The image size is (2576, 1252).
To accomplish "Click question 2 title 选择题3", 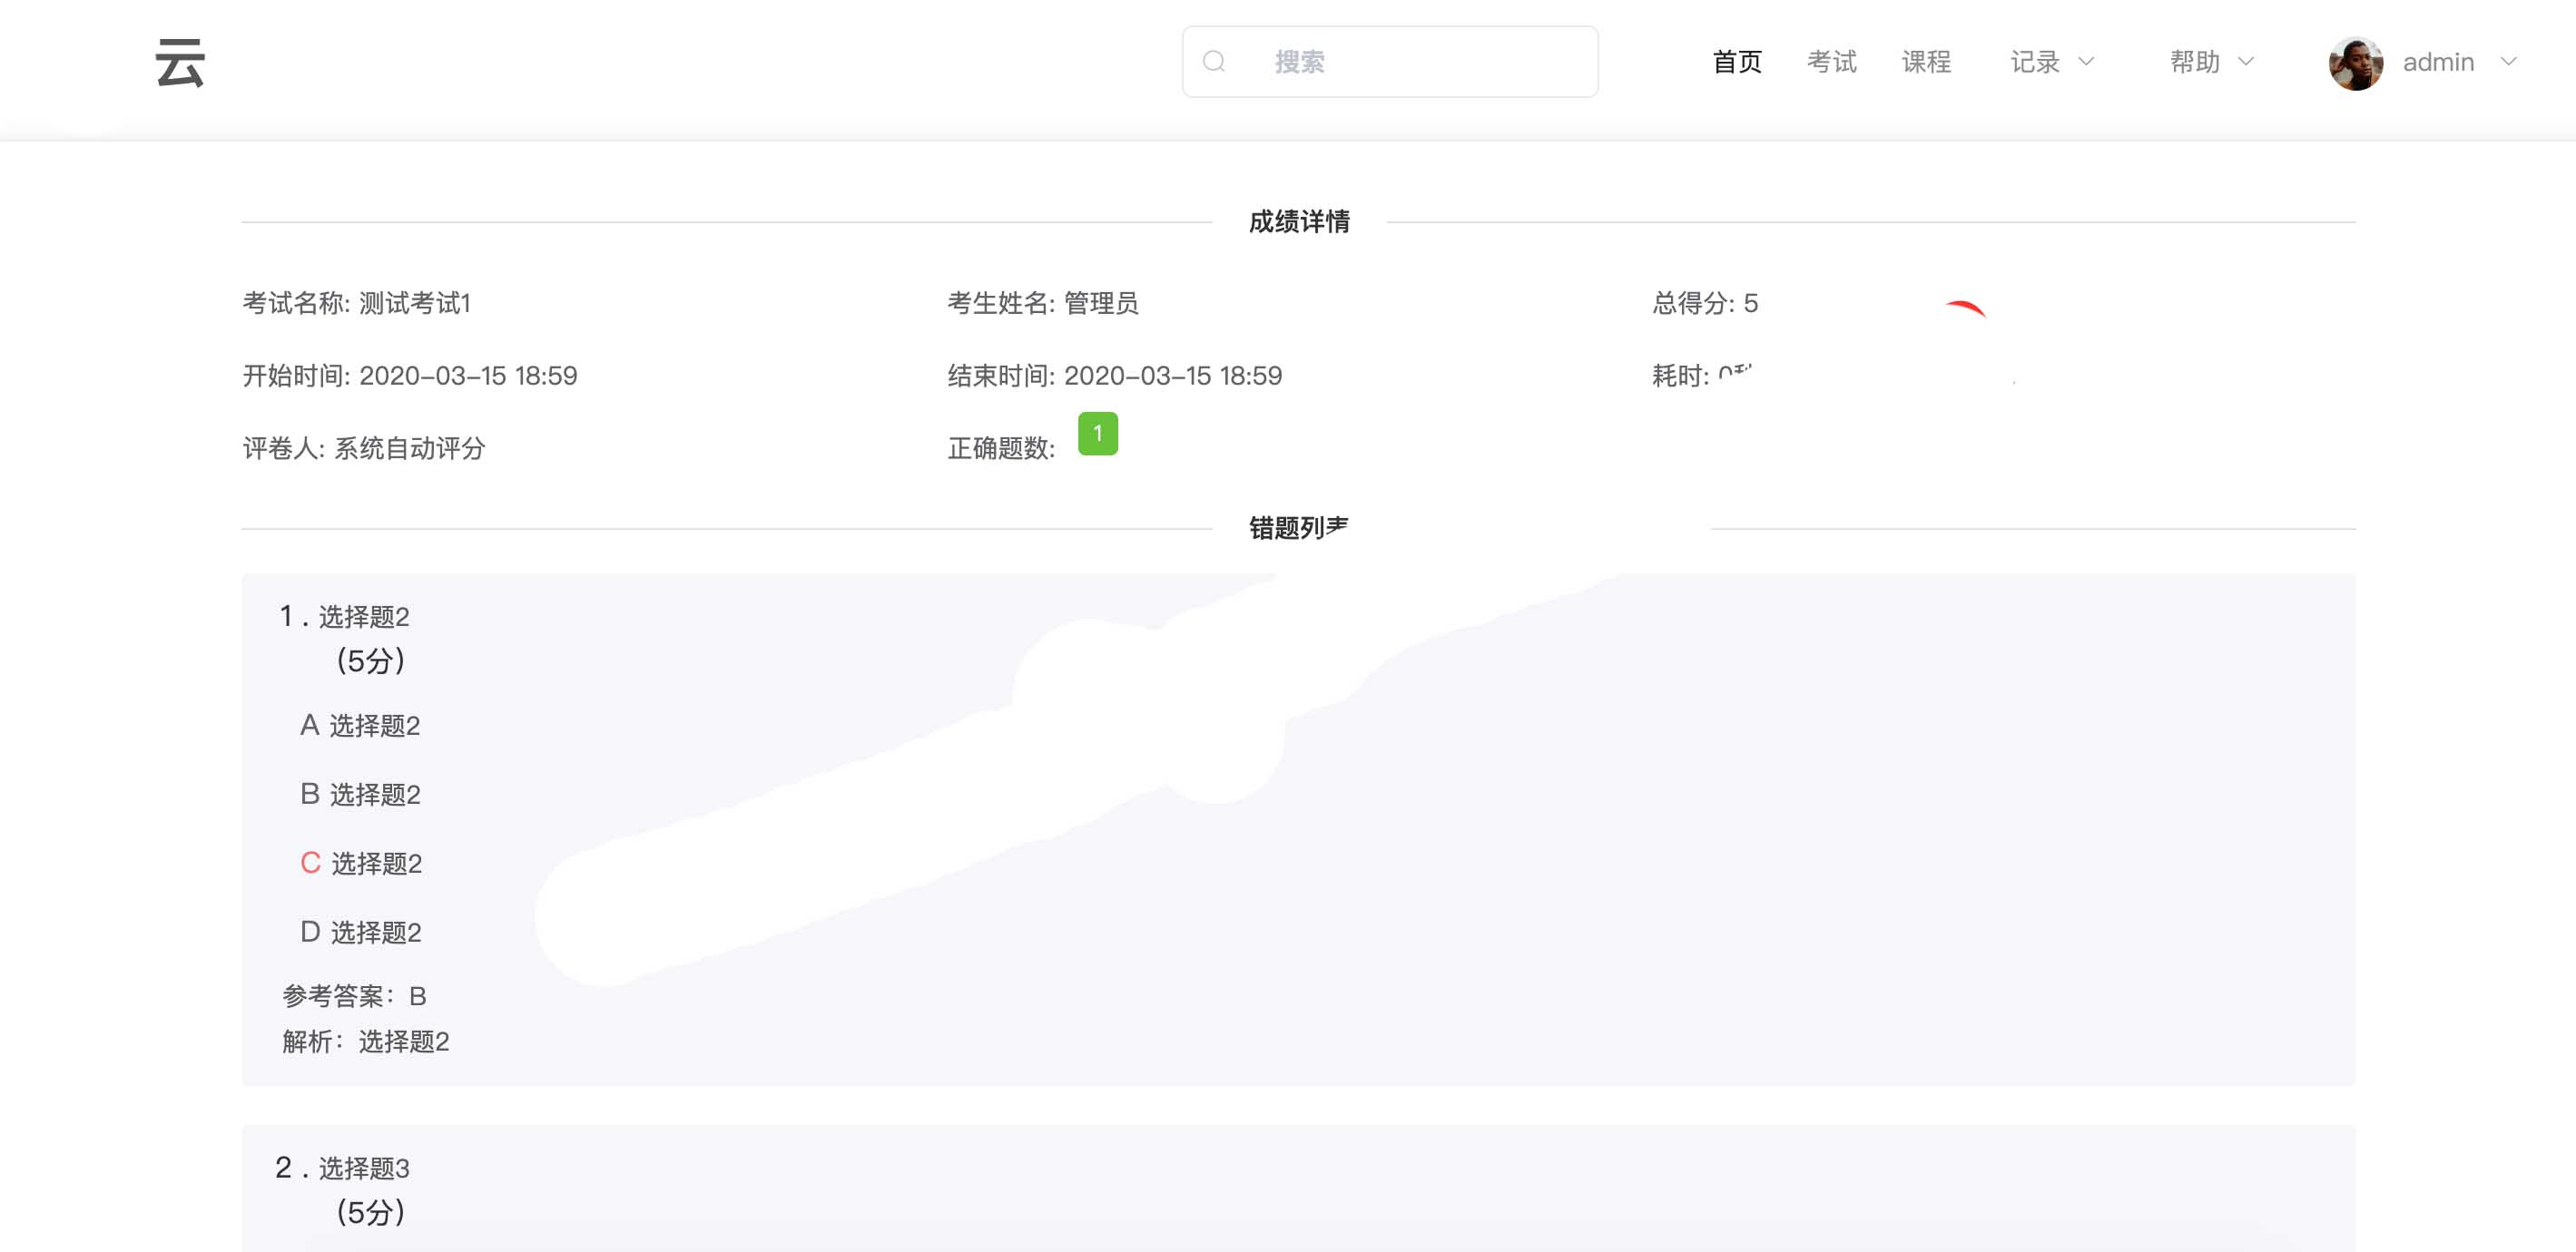I will point(364,1169).
